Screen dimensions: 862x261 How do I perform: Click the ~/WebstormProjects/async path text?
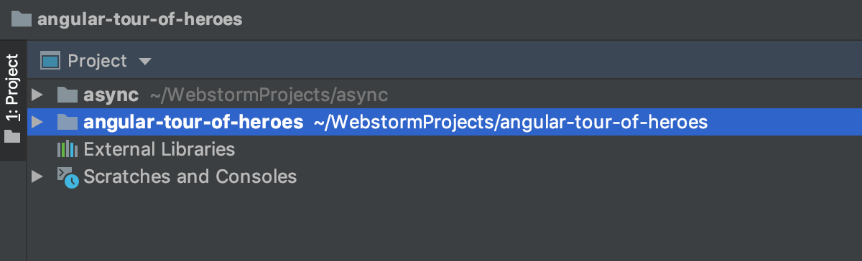(x=269, y=95)
